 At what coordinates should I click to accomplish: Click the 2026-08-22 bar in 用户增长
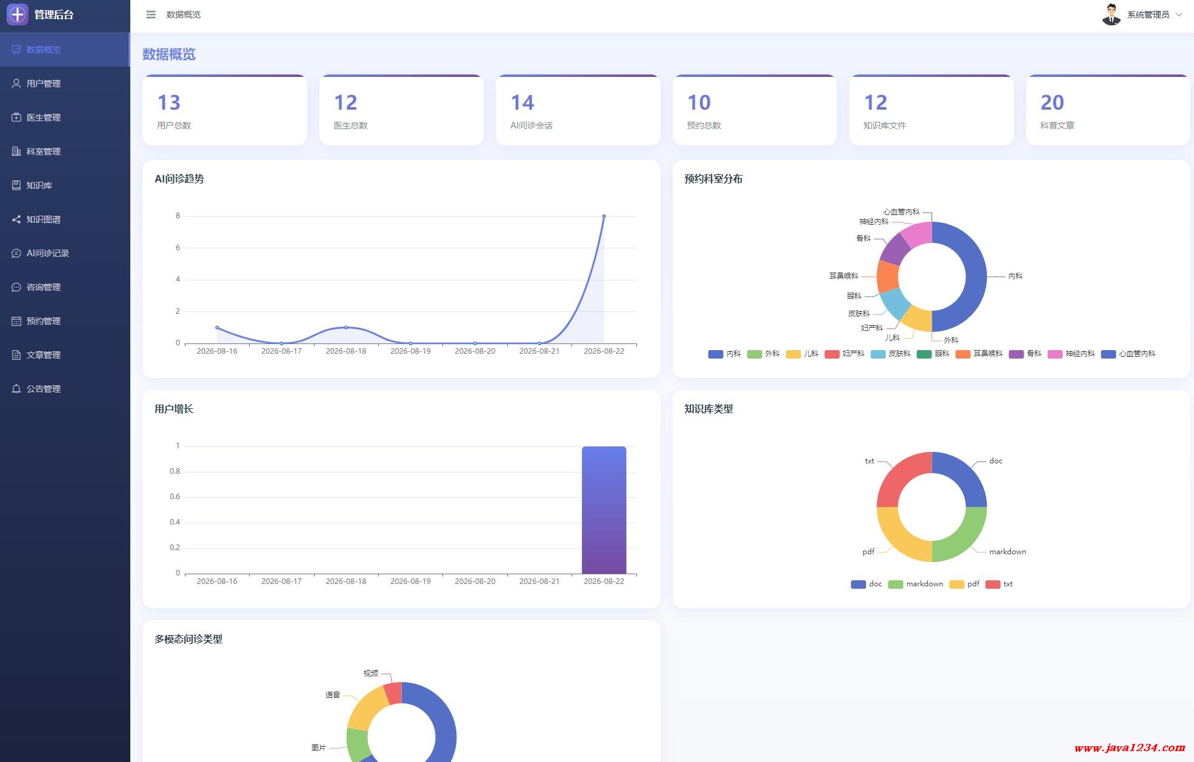(x=604, y=510)
